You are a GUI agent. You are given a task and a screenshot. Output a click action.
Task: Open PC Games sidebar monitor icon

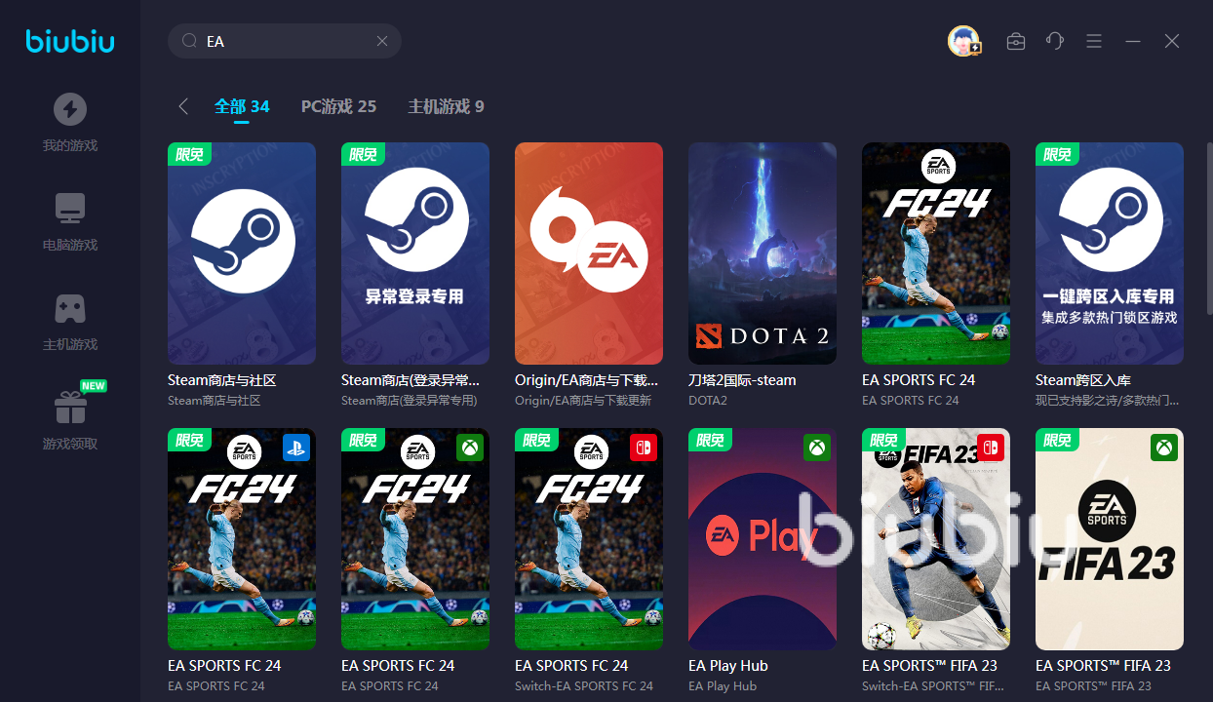coord(69,209)
